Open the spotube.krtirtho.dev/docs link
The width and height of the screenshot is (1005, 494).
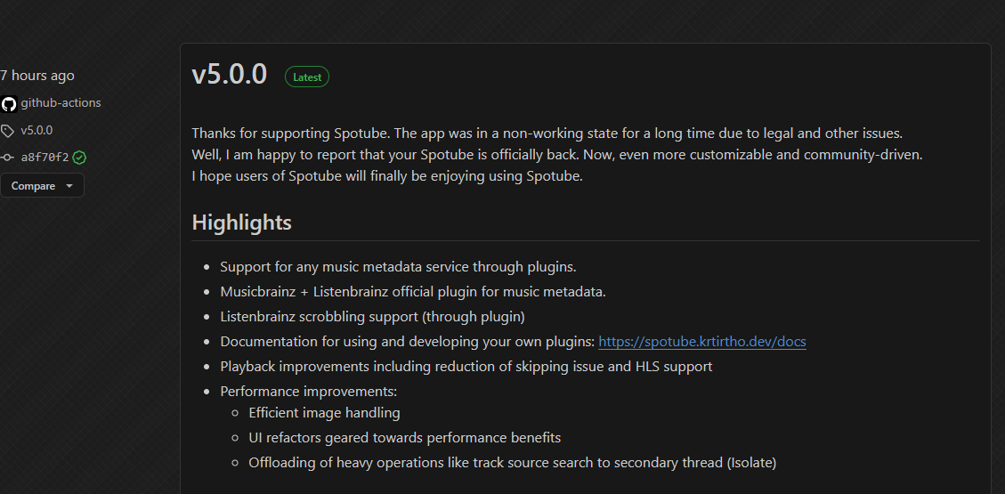(x=701, y=342)
